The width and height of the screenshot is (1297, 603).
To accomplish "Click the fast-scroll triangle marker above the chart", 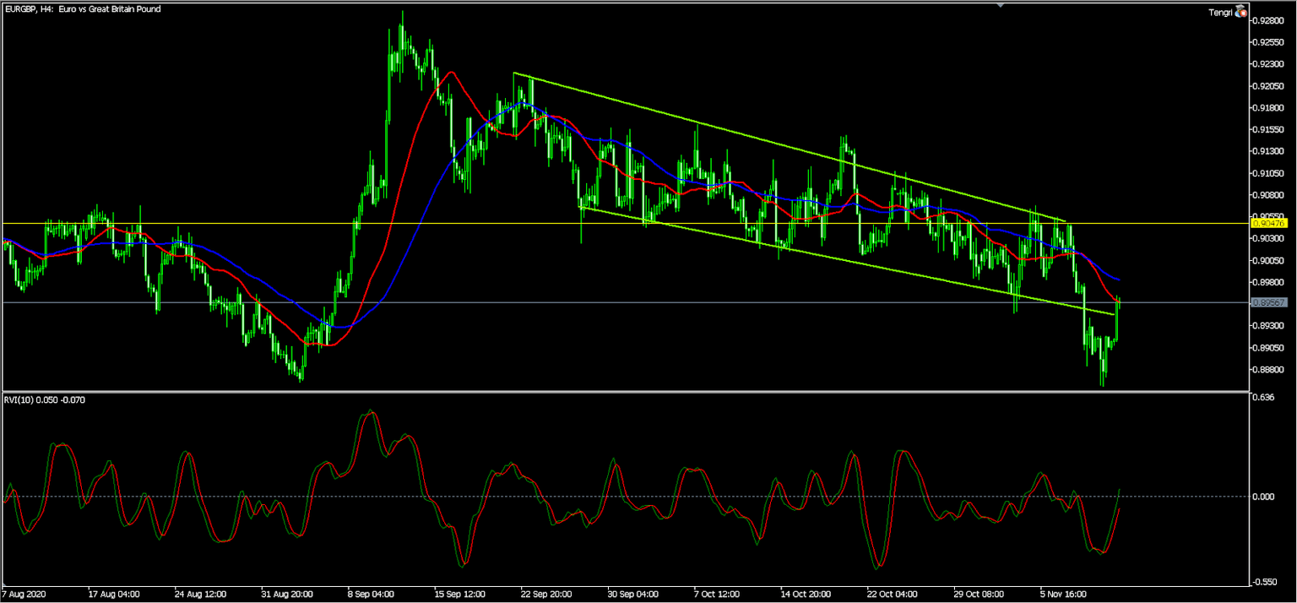I will pyautogui.click(x=1001, y=5).
